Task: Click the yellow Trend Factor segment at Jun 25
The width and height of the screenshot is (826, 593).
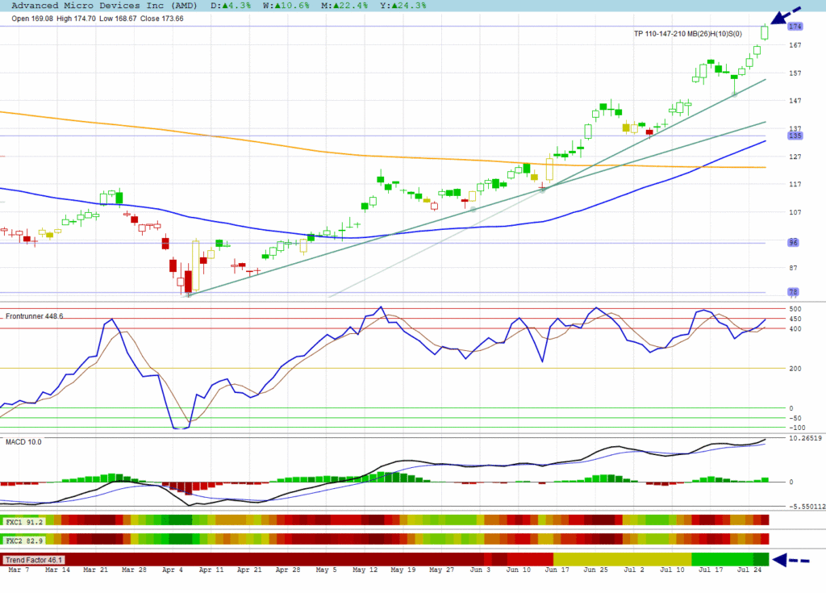Action: point(622,559)
